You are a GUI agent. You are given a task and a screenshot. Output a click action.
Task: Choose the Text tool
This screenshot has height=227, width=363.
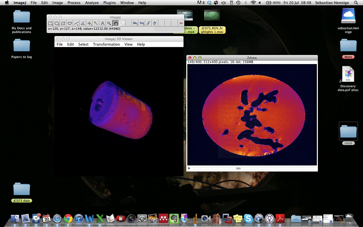[103, 23]
